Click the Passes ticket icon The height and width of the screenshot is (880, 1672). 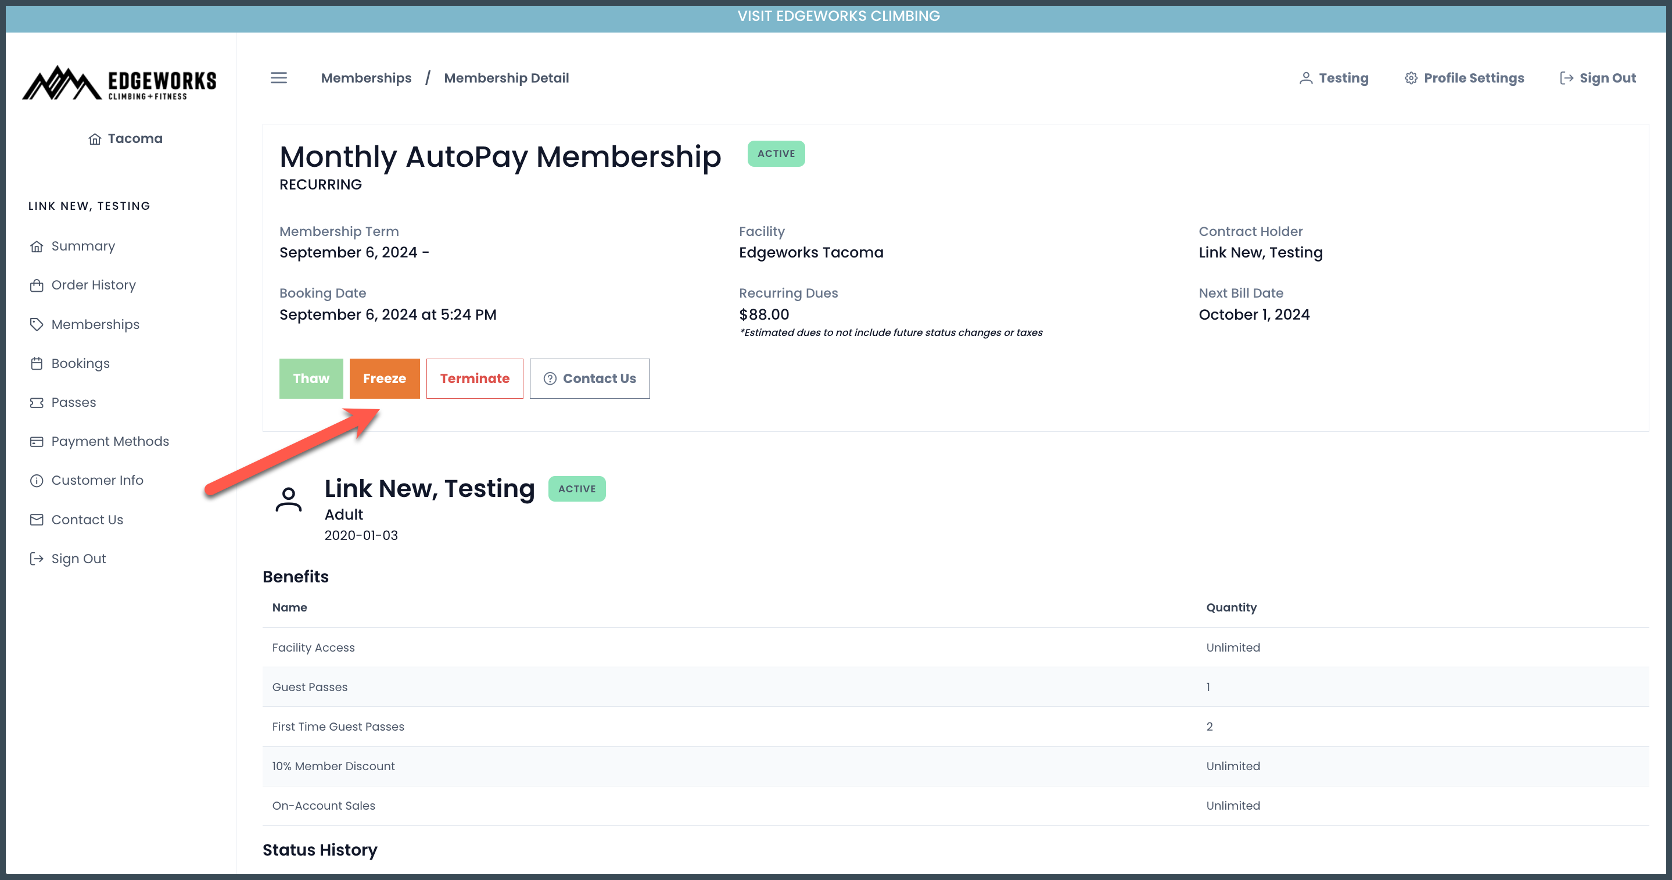(x=37, y=403)
